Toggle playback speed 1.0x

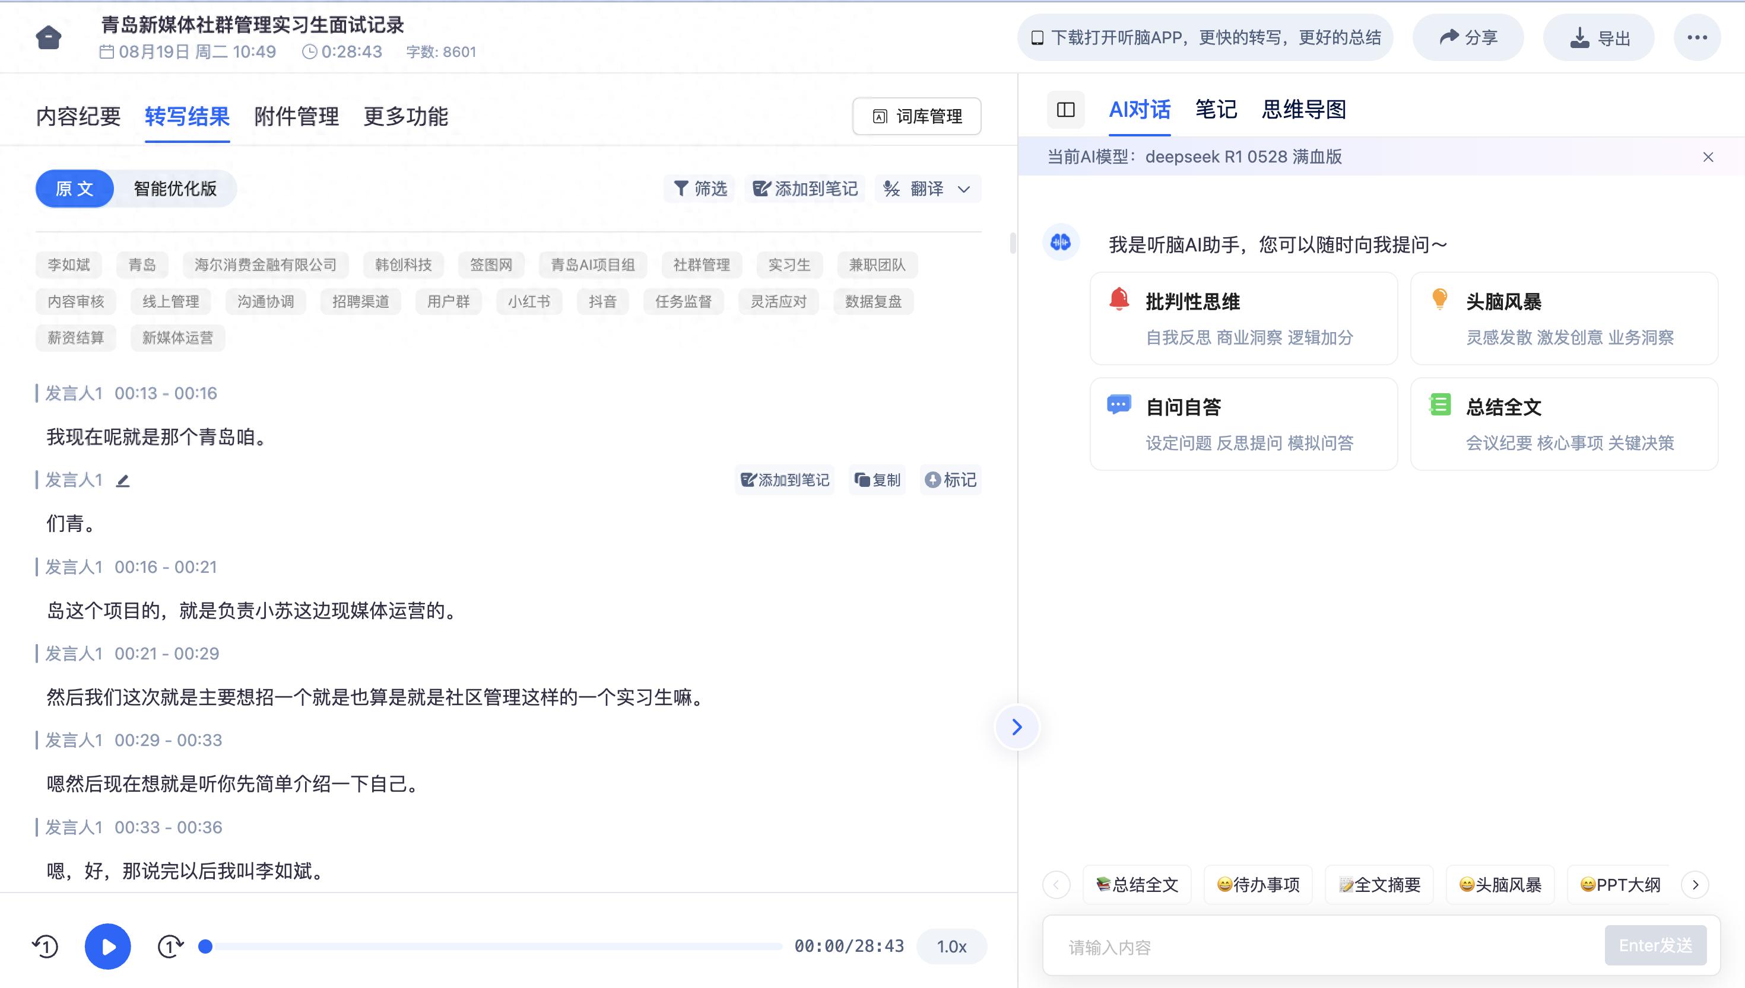951,945
